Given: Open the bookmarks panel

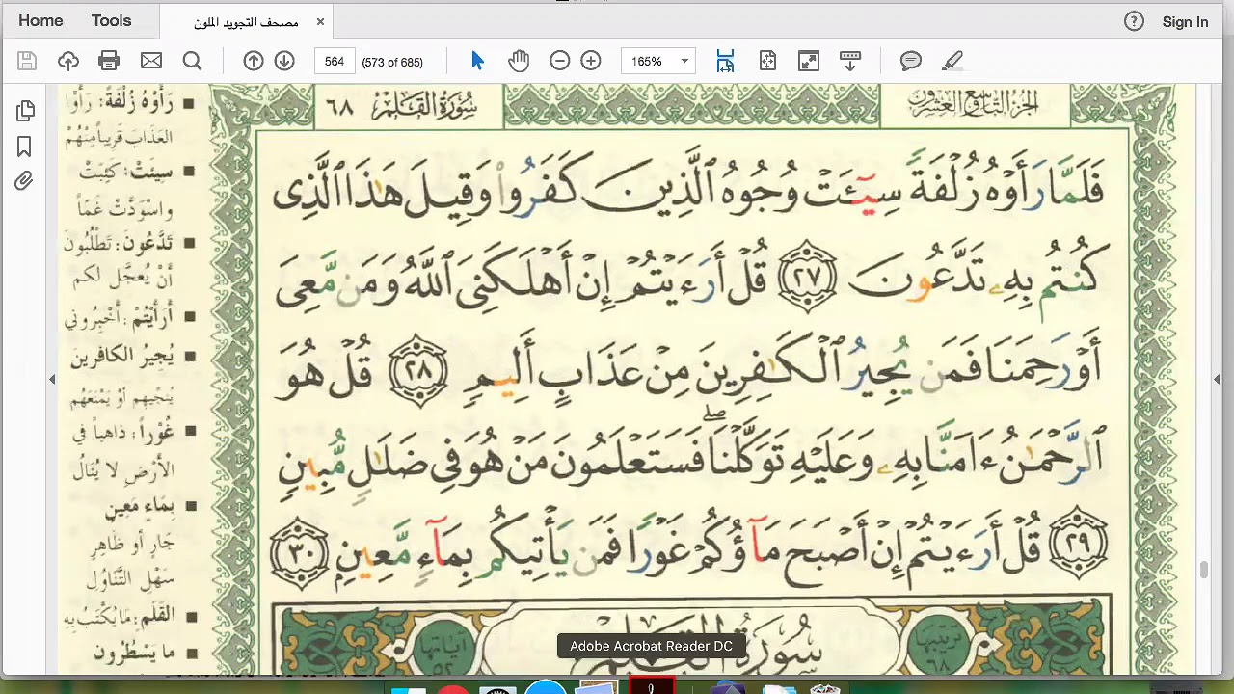Looking at the screenshot, I should point(25,147).
